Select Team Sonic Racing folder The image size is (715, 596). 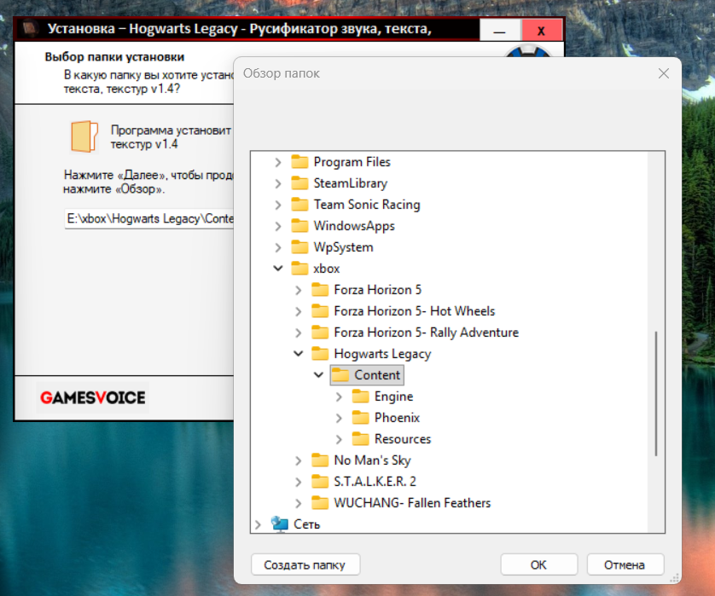(x=367, y=205)
